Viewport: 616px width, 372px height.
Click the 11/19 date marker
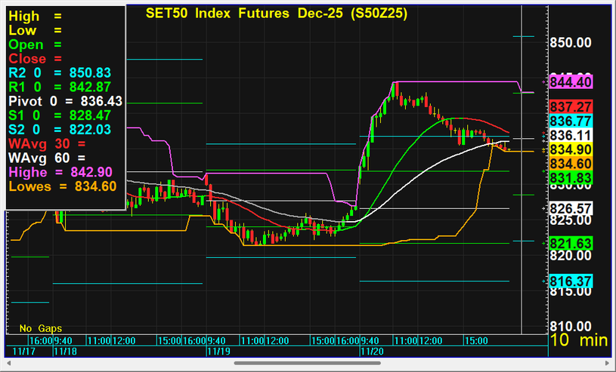(218, 352)
